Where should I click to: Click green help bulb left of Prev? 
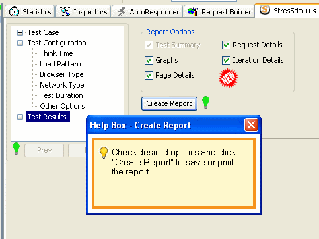click(x=16, y=149)
